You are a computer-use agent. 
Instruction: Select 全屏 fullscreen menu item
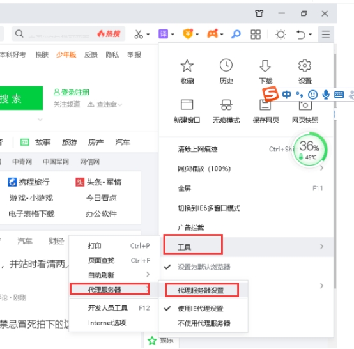coord(246,188)
